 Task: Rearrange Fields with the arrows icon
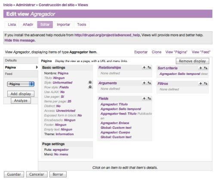point(149,98)
